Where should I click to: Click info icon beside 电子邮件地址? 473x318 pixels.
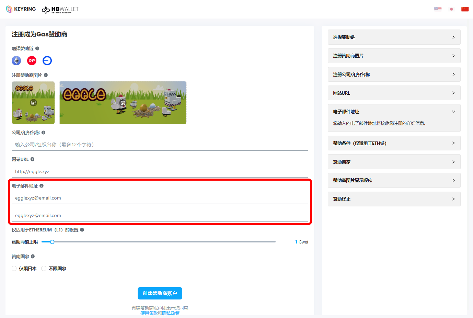tap(42, 186)
